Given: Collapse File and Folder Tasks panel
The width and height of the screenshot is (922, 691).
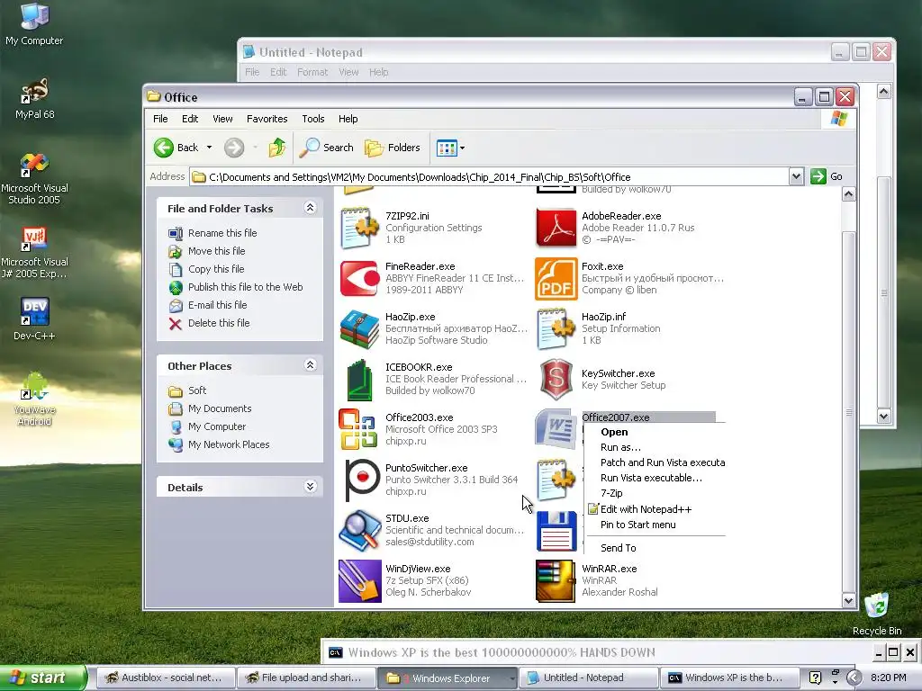Looking at the screenshot, I should 310,208.
